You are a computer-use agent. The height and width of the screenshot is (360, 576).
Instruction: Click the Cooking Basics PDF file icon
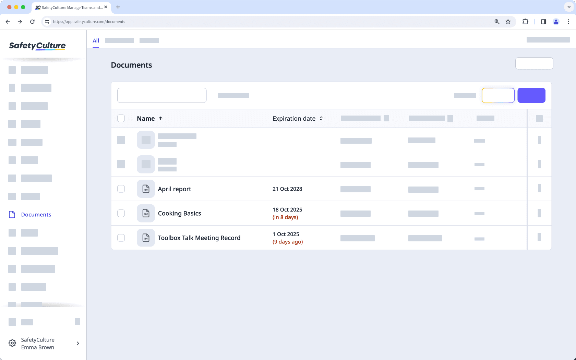(x=146, y=213)
